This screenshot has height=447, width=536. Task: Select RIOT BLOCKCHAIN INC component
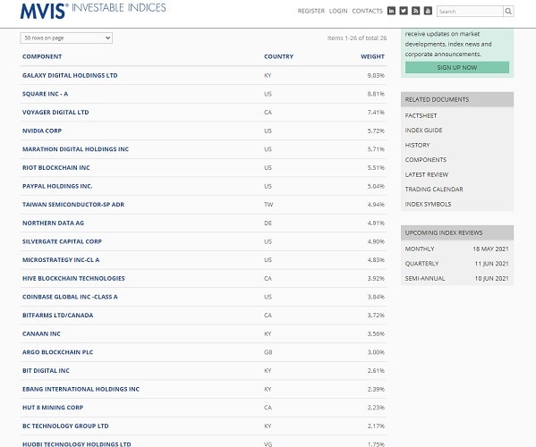56,168
